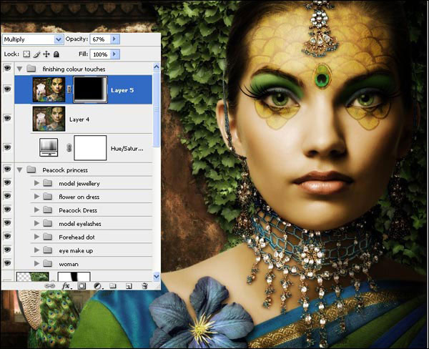Click the create new layer icon
The image size is (429, 349).
(129, 285)
